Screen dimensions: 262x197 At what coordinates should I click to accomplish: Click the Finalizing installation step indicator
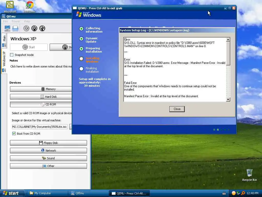pyautogui.click(x=81, y=69)
